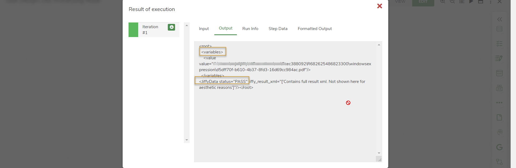Click the zoom in magnifier in top toolbar
The image size is (516, 168).
point(443,2)
